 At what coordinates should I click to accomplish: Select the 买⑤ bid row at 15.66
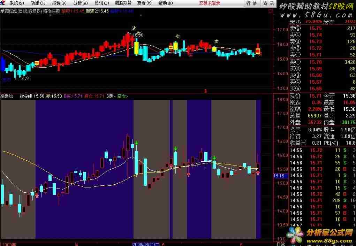point(323,88)
